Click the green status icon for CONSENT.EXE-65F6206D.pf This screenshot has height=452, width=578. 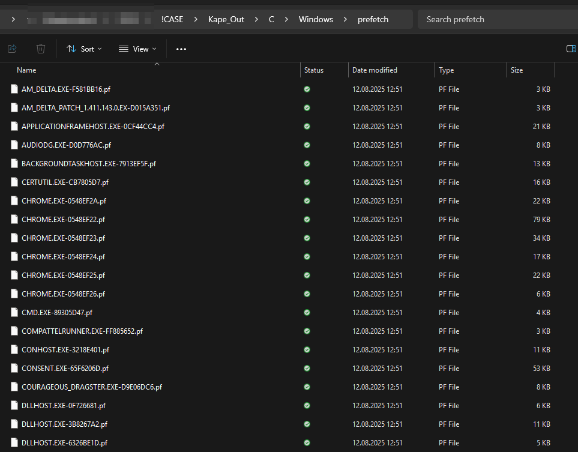pos(307,369)
